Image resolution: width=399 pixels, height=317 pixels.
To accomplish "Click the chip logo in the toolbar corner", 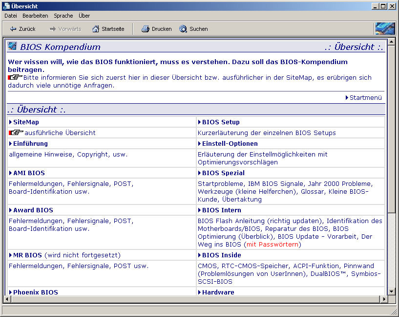I will pyautogui.click(x=385, y=28).
